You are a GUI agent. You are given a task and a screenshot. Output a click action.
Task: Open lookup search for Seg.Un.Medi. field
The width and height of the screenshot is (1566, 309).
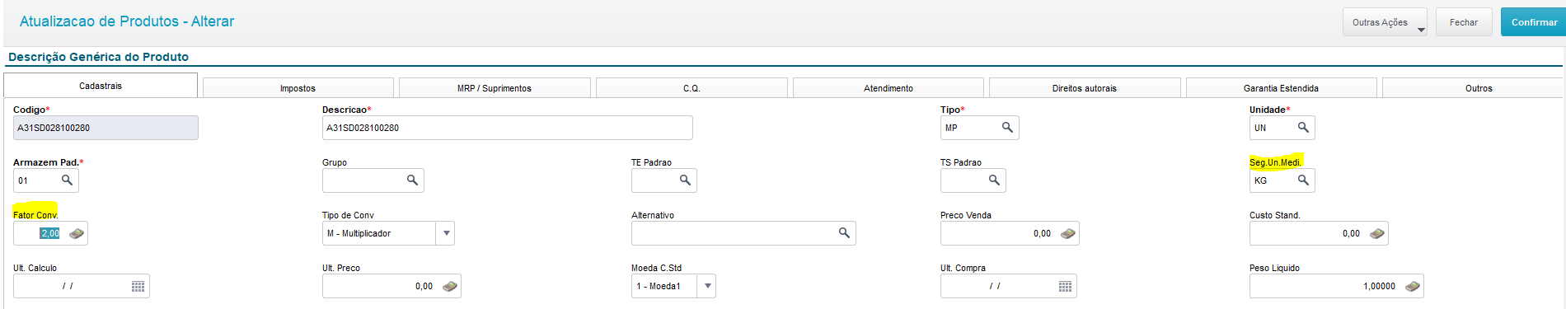tap(1303, 180)
